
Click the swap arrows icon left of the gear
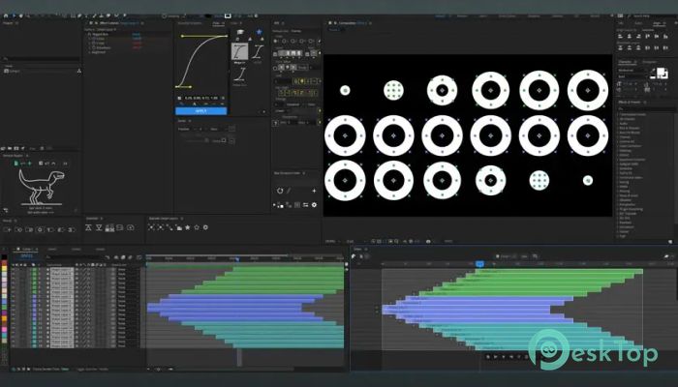click(x=305, y=205)
